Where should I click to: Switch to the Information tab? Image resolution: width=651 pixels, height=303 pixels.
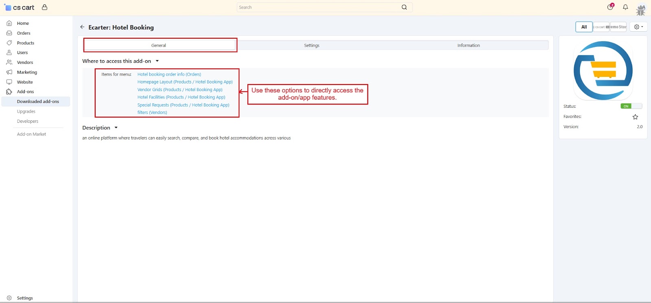click(x=468, y=46)
